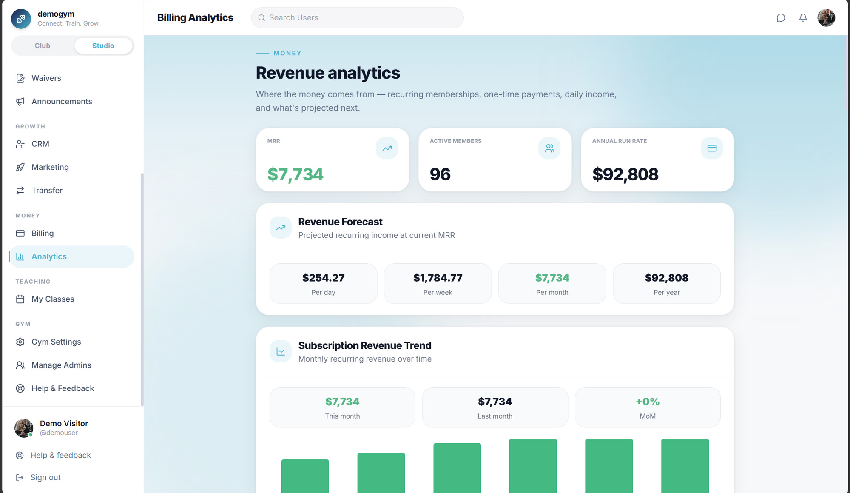The width and height of the screenshot is (850, 493).
Task: Click the MRR value $7,734
Action: click(x=295, y=174)
